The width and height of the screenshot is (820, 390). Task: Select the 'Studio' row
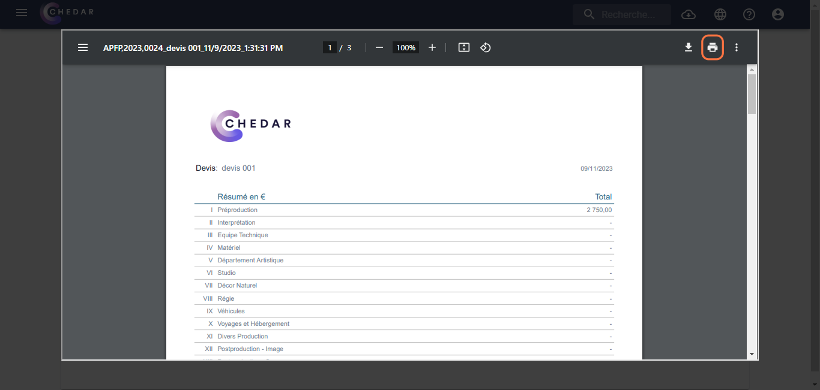pyautogui.click(x=404, y=273)
